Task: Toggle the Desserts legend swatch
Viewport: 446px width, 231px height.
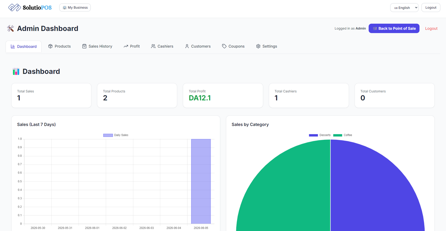Action: tap(313, 135)
